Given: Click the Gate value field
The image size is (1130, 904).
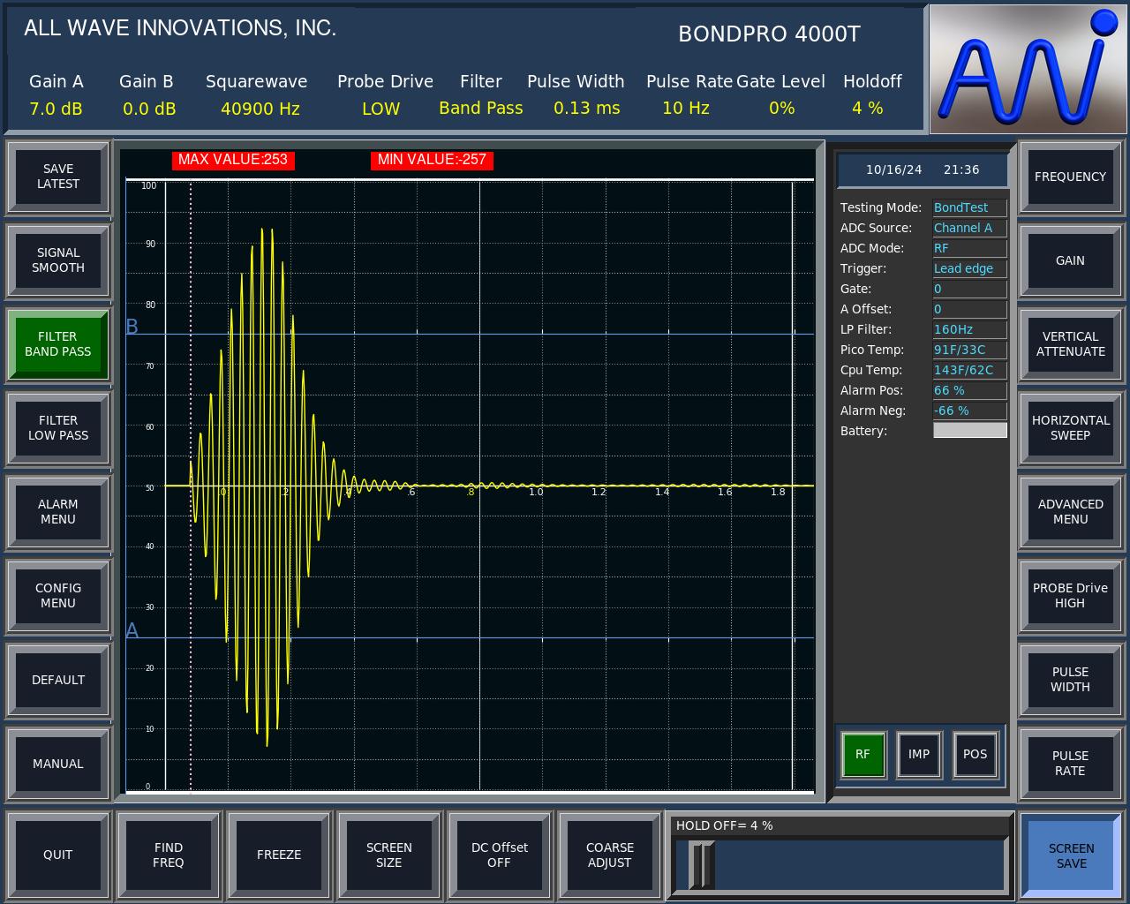Looking at the screenshot, I should [x=969, y=289].
